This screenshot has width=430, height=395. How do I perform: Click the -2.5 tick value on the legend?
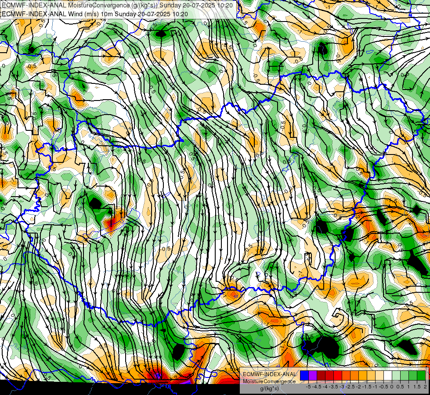350,387
